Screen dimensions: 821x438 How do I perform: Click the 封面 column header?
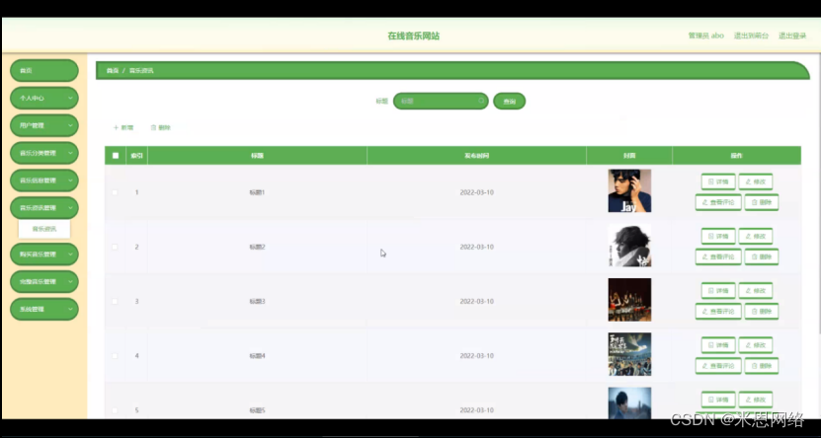[629, 155]
